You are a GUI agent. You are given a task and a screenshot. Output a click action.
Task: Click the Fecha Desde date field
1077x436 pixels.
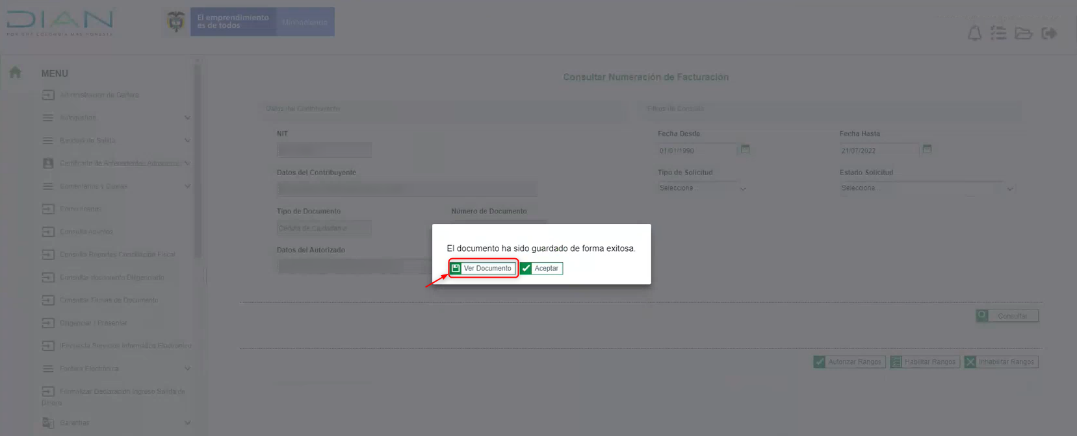coord(697,151)
